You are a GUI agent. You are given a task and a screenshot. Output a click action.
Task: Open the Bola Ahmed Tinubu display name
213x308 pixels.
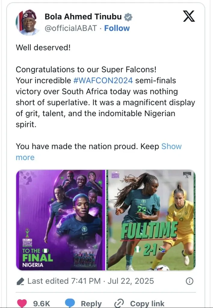tap(83, 17)
